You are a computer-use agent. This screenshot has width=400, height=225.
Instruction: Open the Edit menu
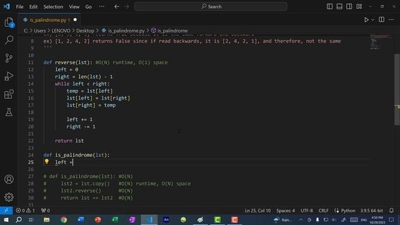tap(33, 7)
